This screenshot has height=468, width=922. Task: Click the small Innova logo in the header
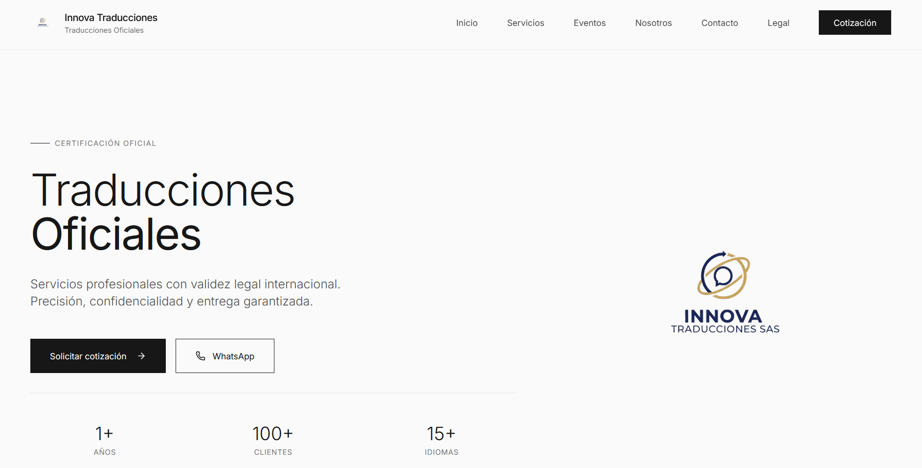pyautogui.click(x=43, y=23)
